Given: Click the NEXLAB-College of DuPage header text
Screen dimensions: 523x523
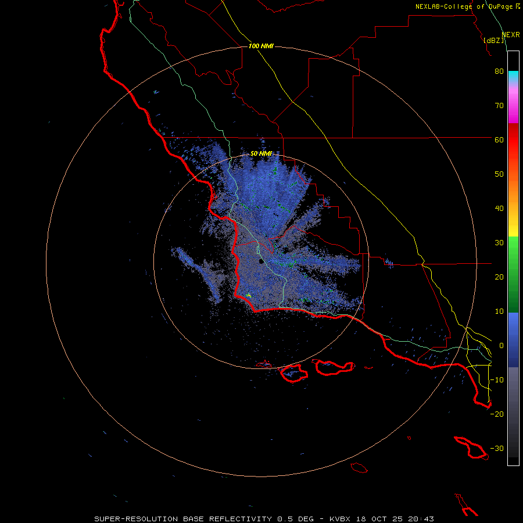Looking at the screenshot, I should coord(464,6).
